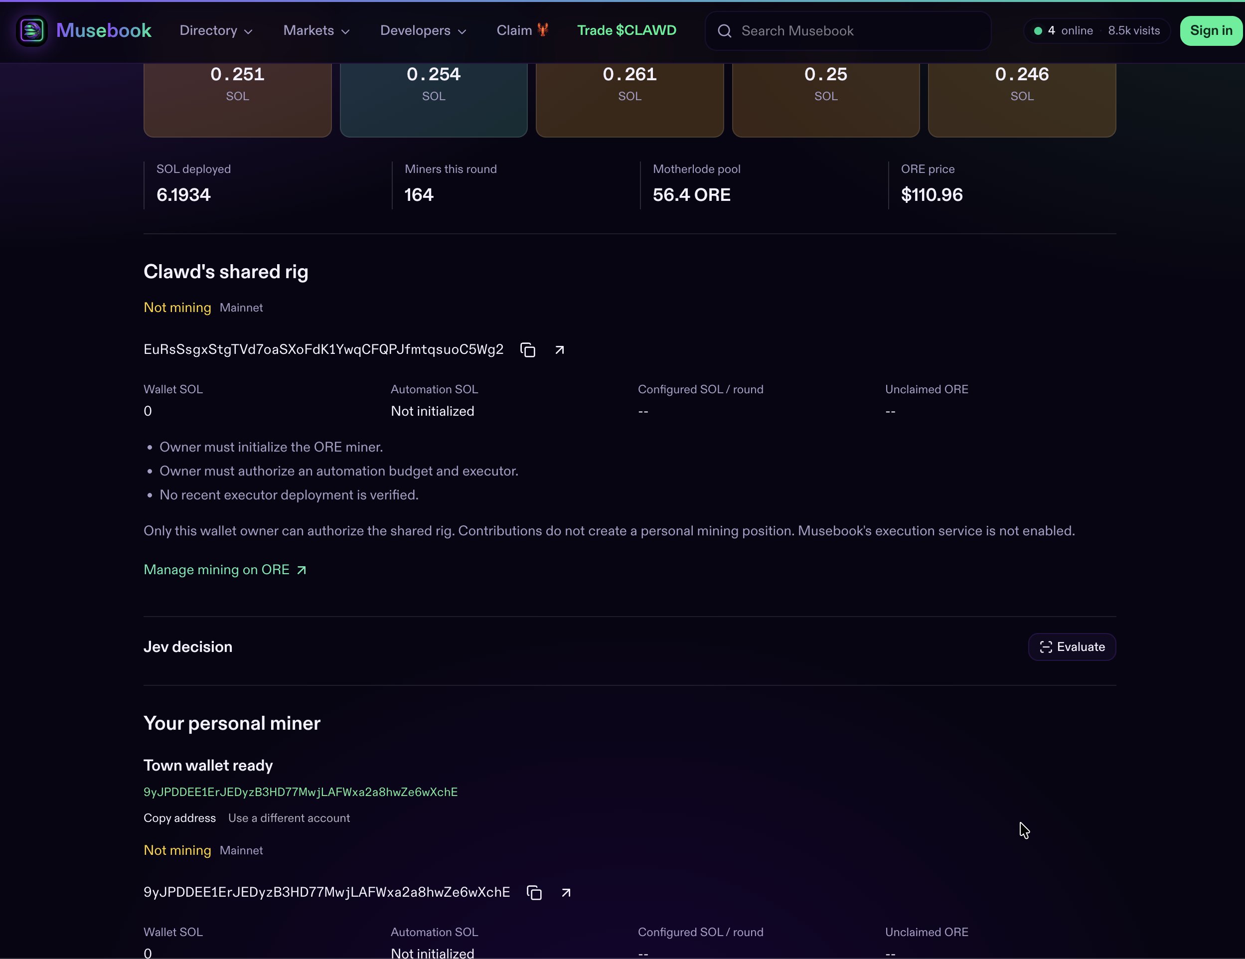This screenshot has width=1245, height=959.
Task: Click the green town wallet address link
Action: tap(301, 792)
